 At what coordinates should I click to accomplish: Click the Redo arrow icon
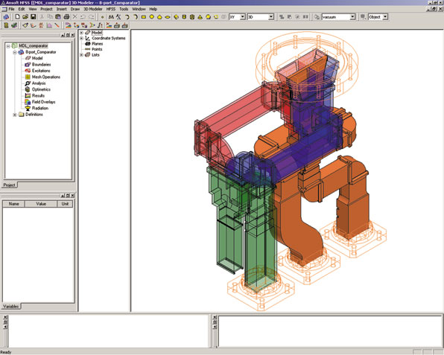pos(91,17)
